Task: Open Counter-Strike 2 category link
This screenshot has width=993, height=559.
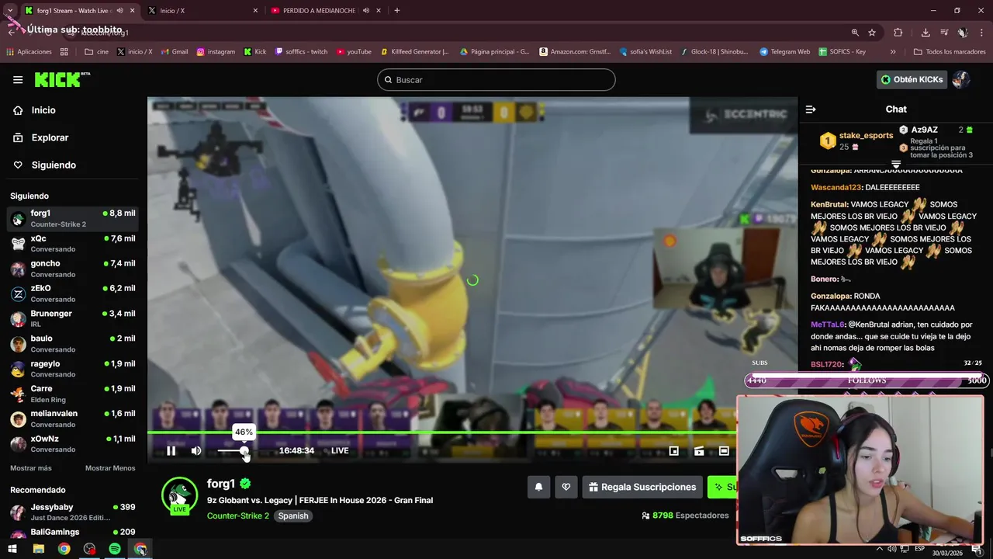Action: 238,516
